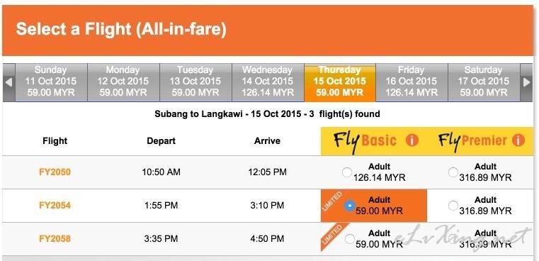Open flight FY2054 details link

click(55, 205)
